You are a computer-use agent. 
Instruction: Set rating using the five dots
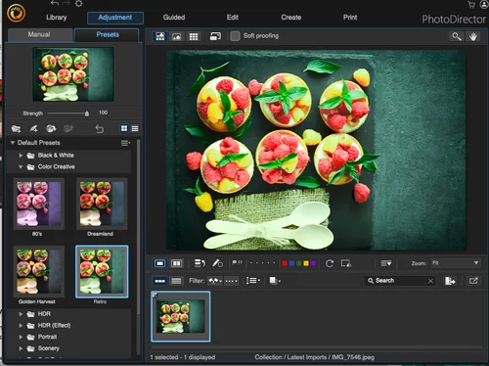click(x=262, y=263)
